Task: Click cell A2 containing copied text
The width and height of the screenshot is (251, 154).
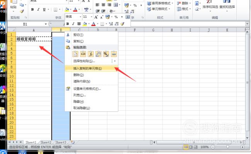Action: pos(34,39)
